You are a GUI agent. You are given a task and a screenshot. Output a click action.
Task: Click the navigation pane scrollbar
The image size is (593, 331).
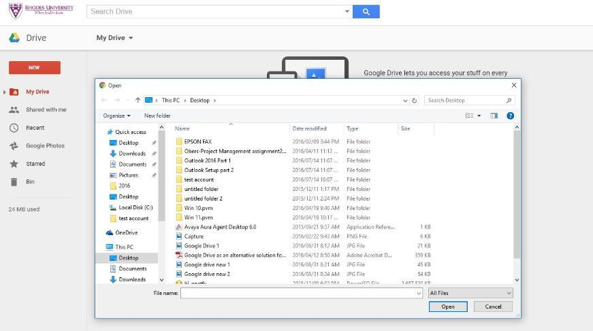click(x=161, y=175)
